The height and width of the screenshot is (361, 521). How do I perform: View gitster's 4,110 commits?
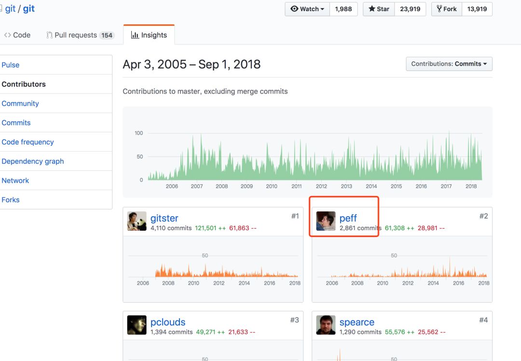point(171,228)
